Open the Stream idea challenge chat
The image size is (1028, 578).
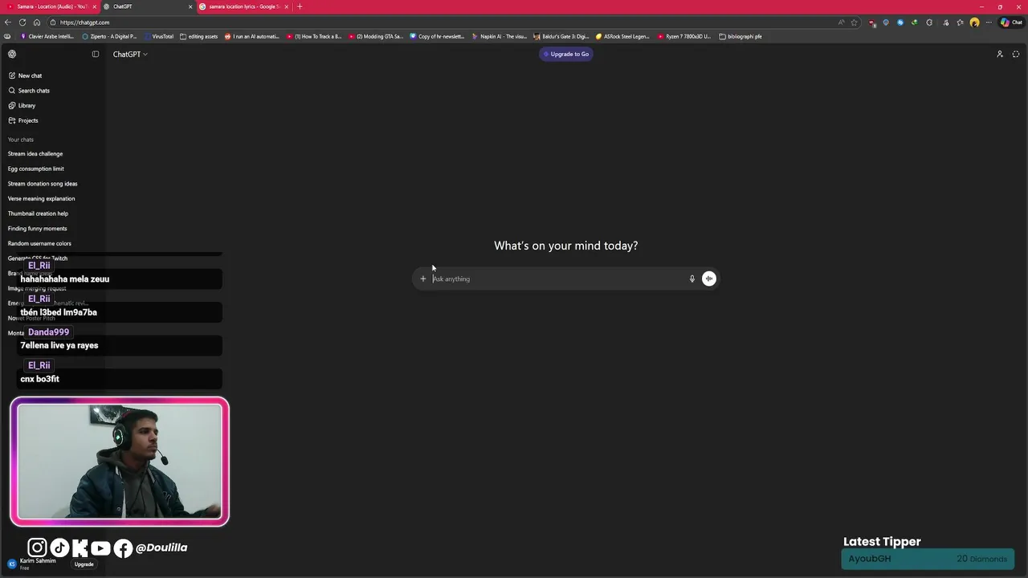click(x=35, y=153)
